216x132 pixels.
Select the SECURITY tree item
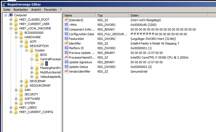(x=31, y=94)
